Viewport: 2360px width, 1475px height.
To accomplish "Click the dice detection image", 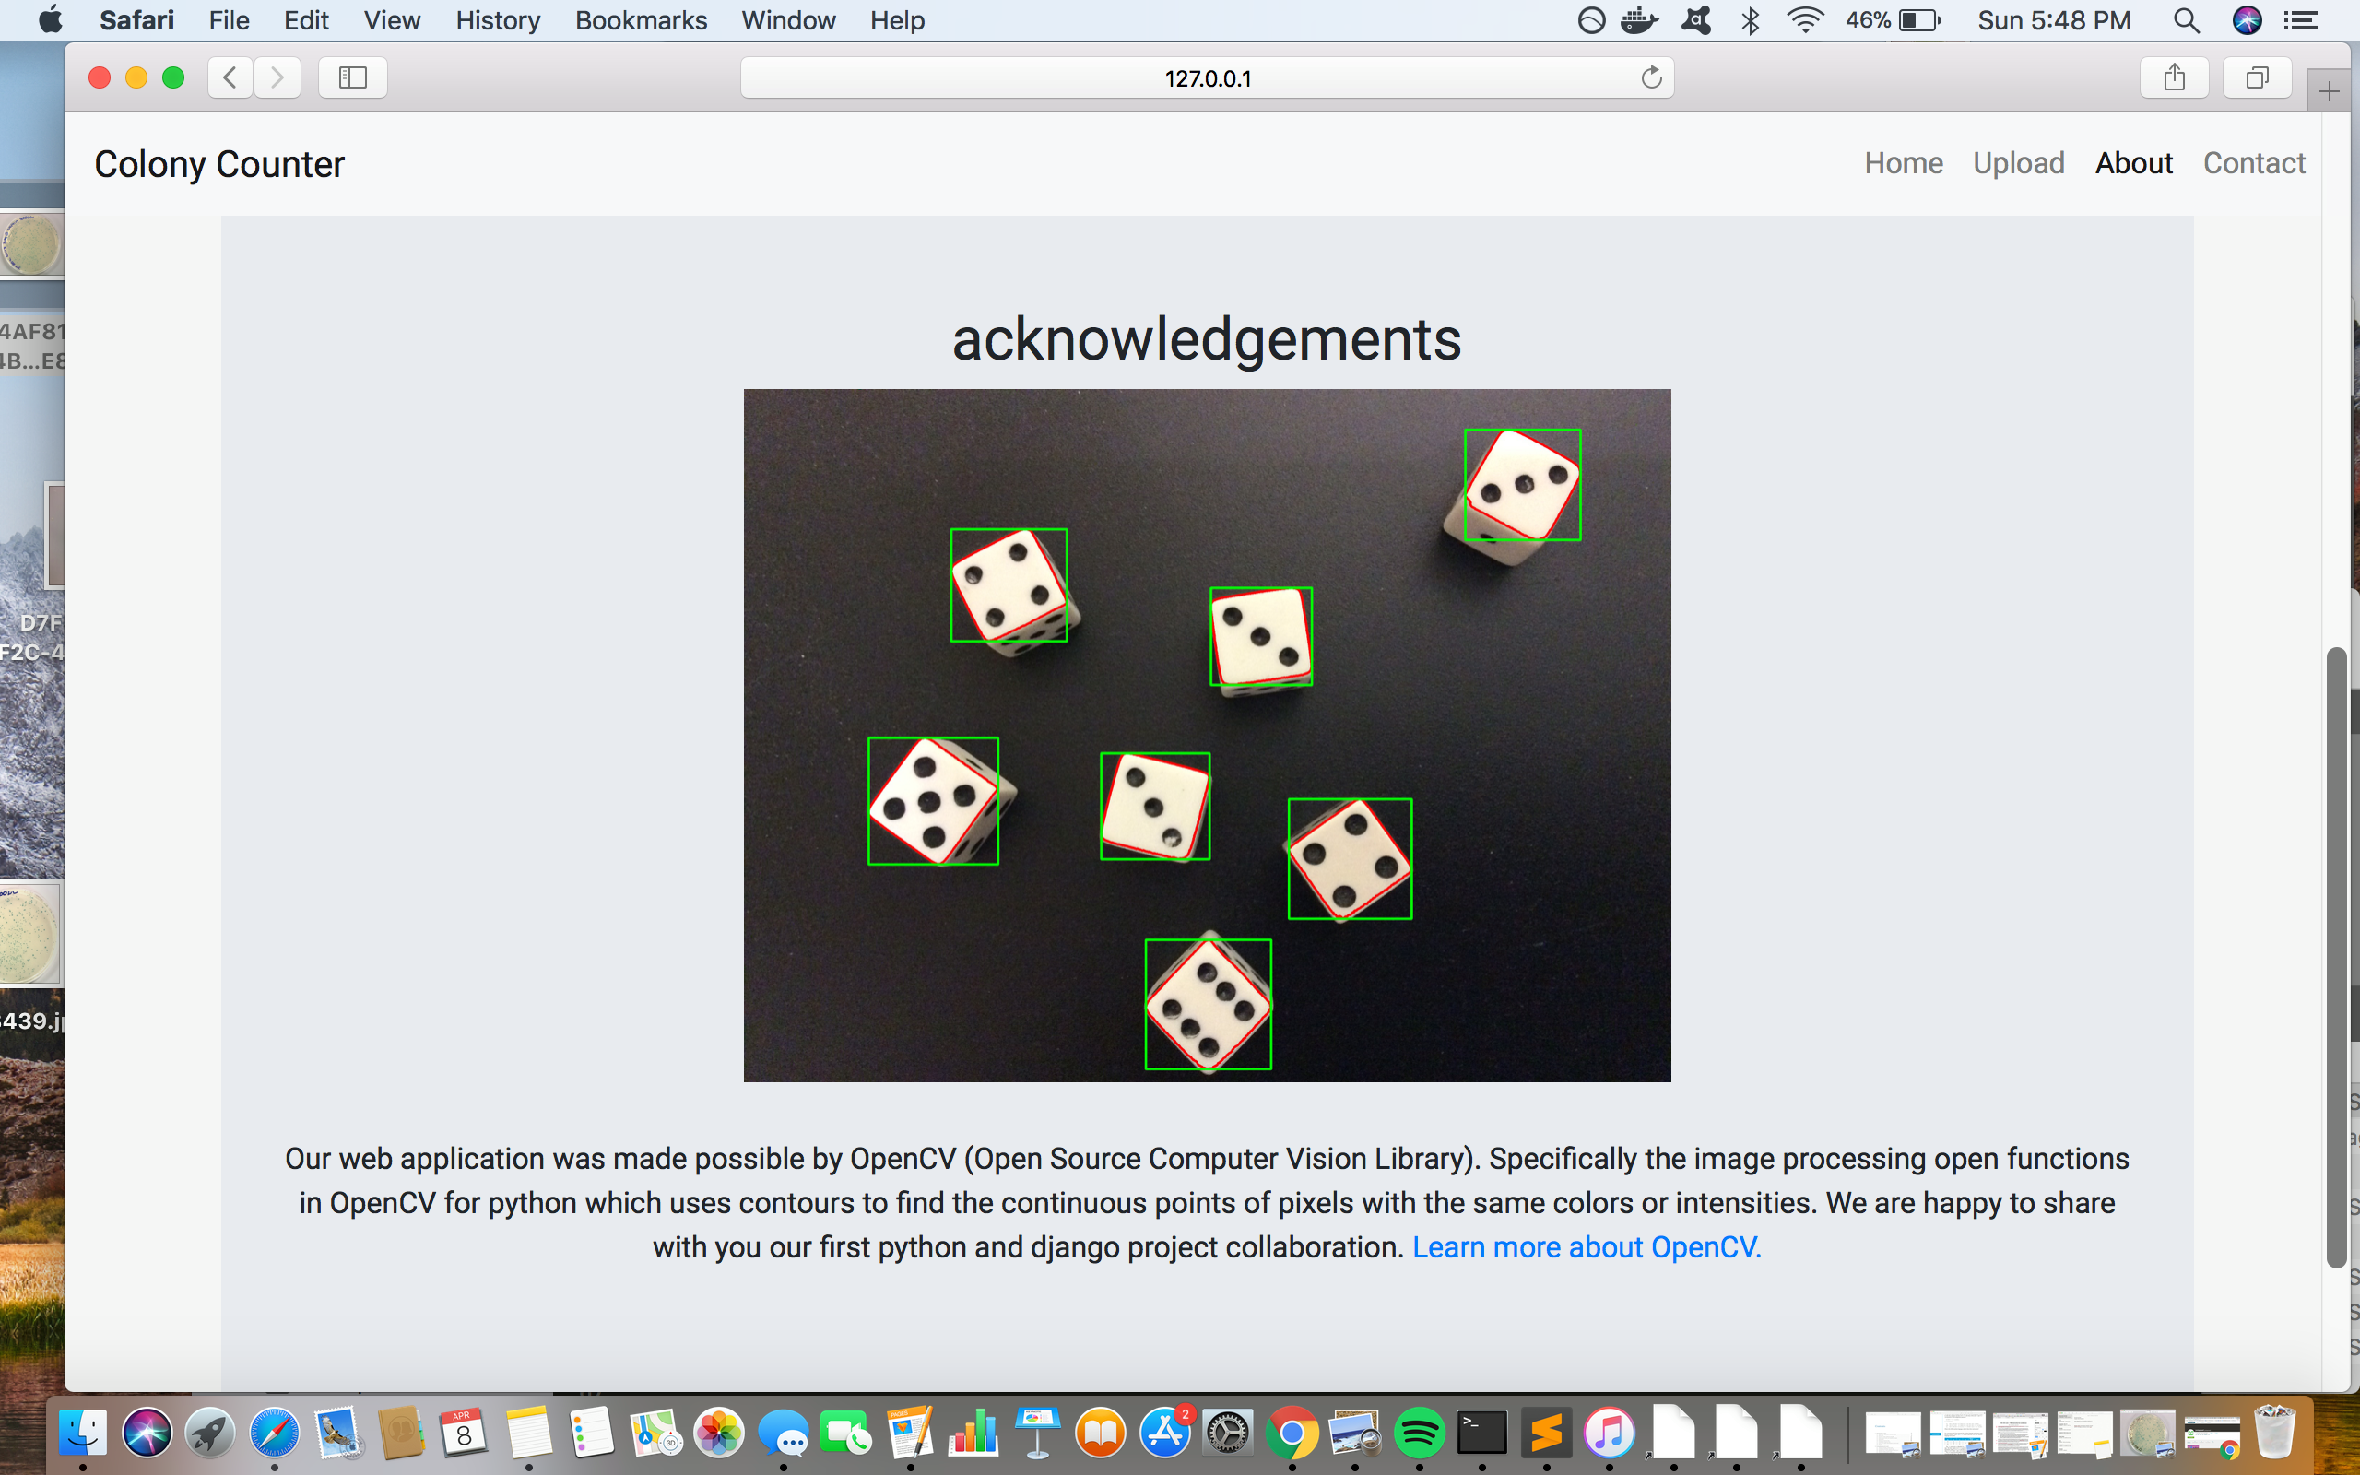I will 1207,735.
